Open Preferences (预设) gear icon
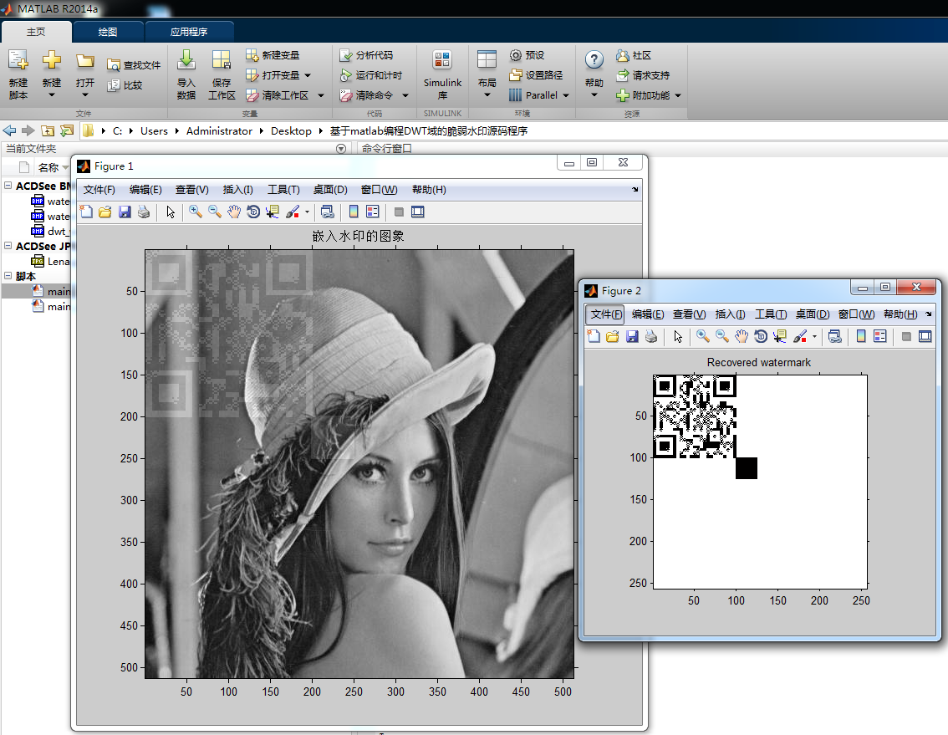 515,55
